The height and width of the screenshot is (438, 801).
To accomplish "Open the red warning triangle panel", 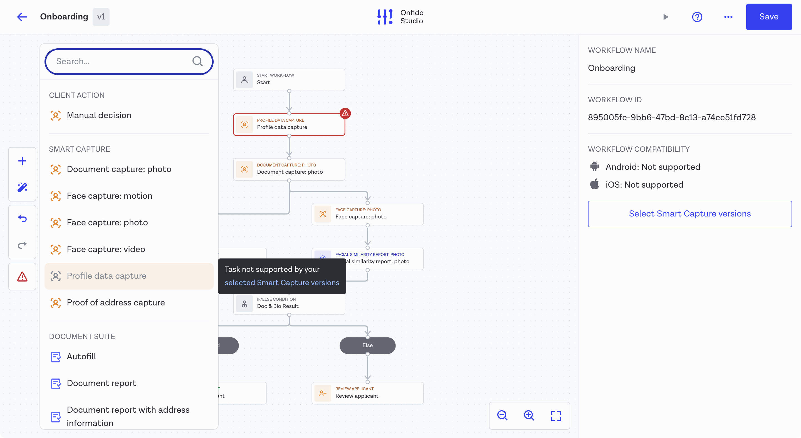I will 22,277.
